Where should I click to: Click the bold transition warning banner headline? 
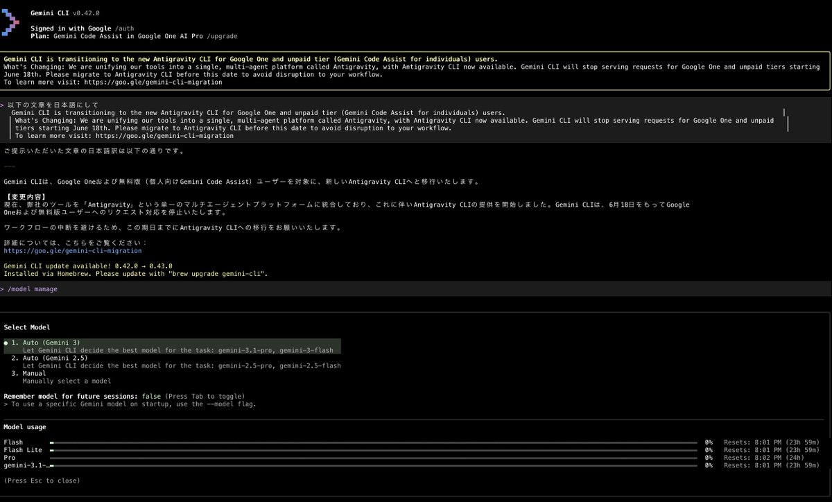pyautogui.click(x=250, y=60)
